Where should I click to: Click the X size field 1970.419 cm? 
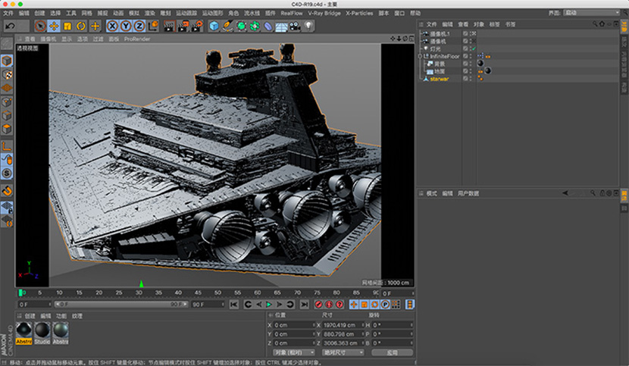(343, 325)
